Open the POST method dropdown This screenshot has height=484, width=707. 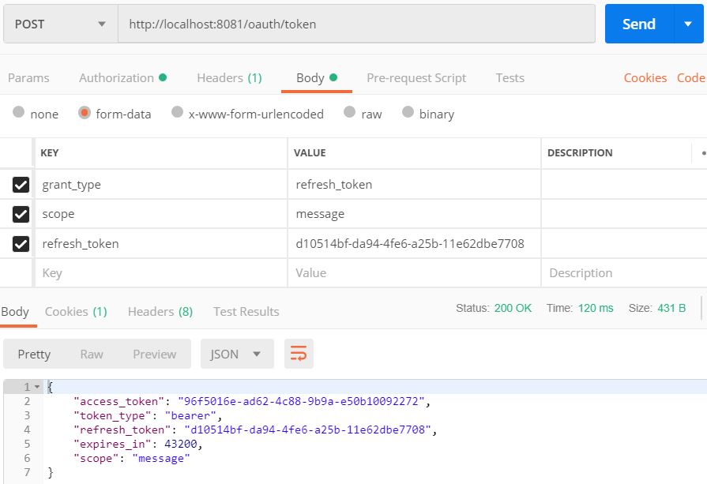(61, 24)
